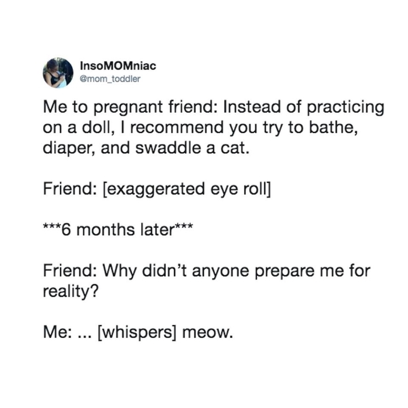408x408 pixels.
Task: Select the word "reality?" in the tweet
Action: [x=71, y=292]
